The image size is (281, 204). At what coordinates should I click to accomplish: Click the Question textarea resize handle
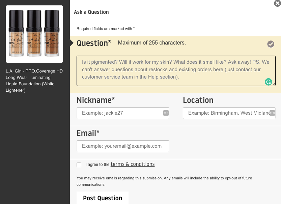(274, 84)
